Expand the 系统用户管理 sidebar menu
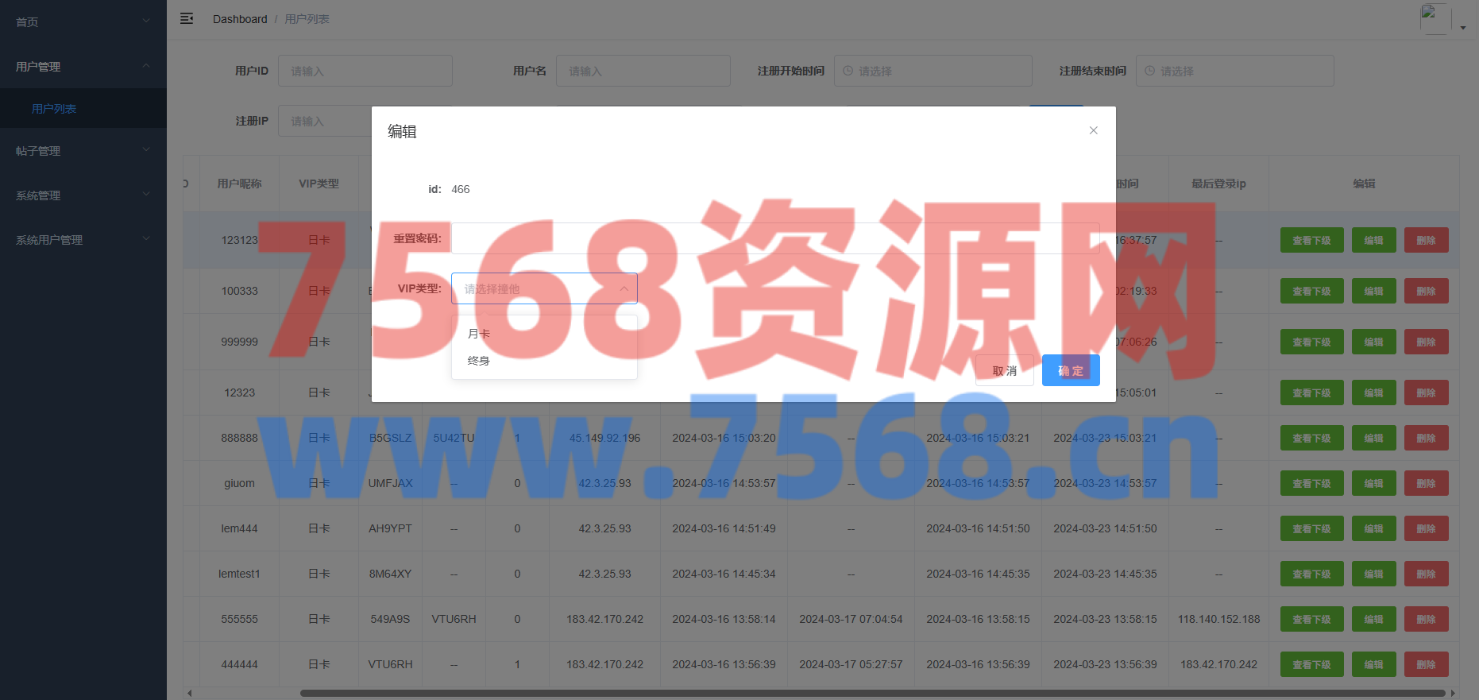 (x=83, y=239)
